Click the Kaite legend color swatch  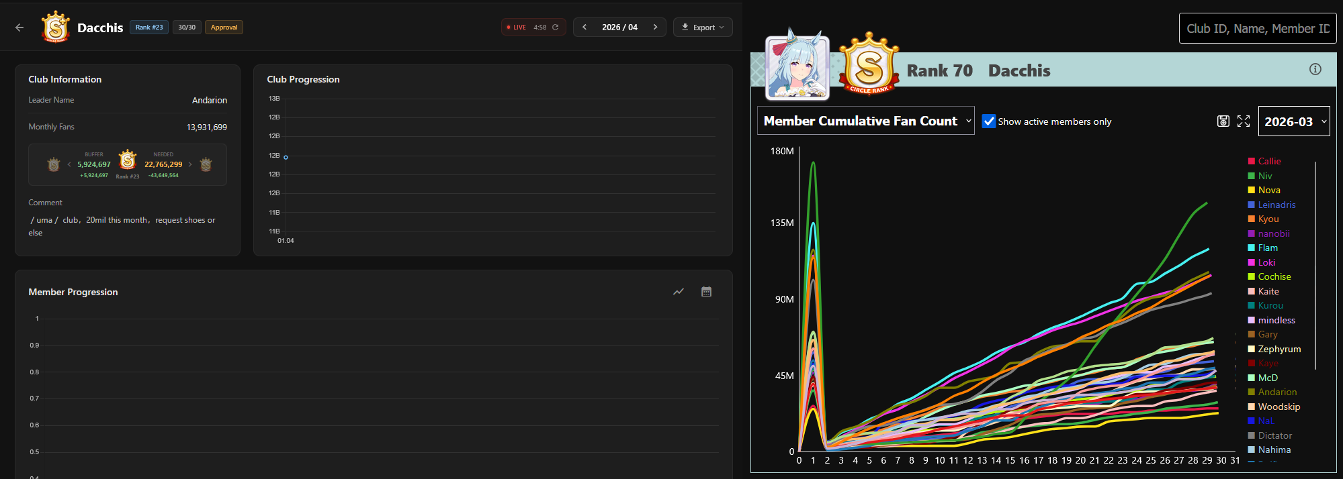click(1251, 291)
